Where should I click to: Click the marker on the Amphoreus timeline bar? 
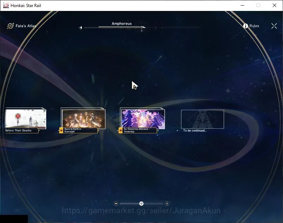point(142,30)
